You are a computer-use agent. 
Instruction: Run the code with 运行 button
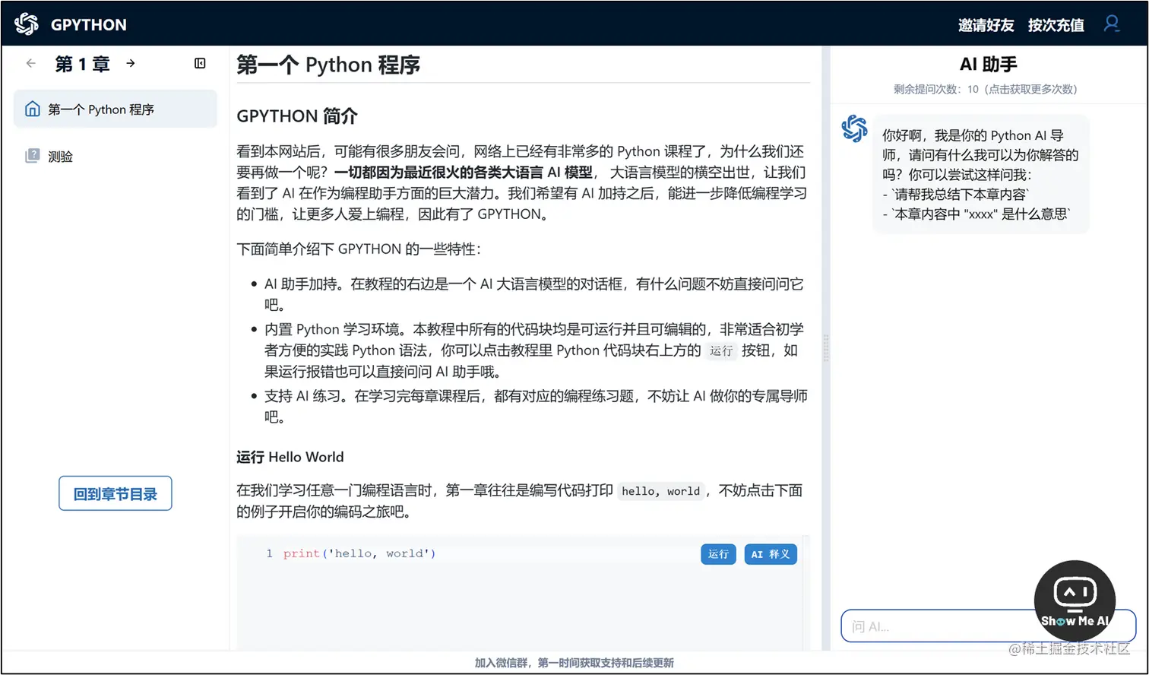[718, 554]
